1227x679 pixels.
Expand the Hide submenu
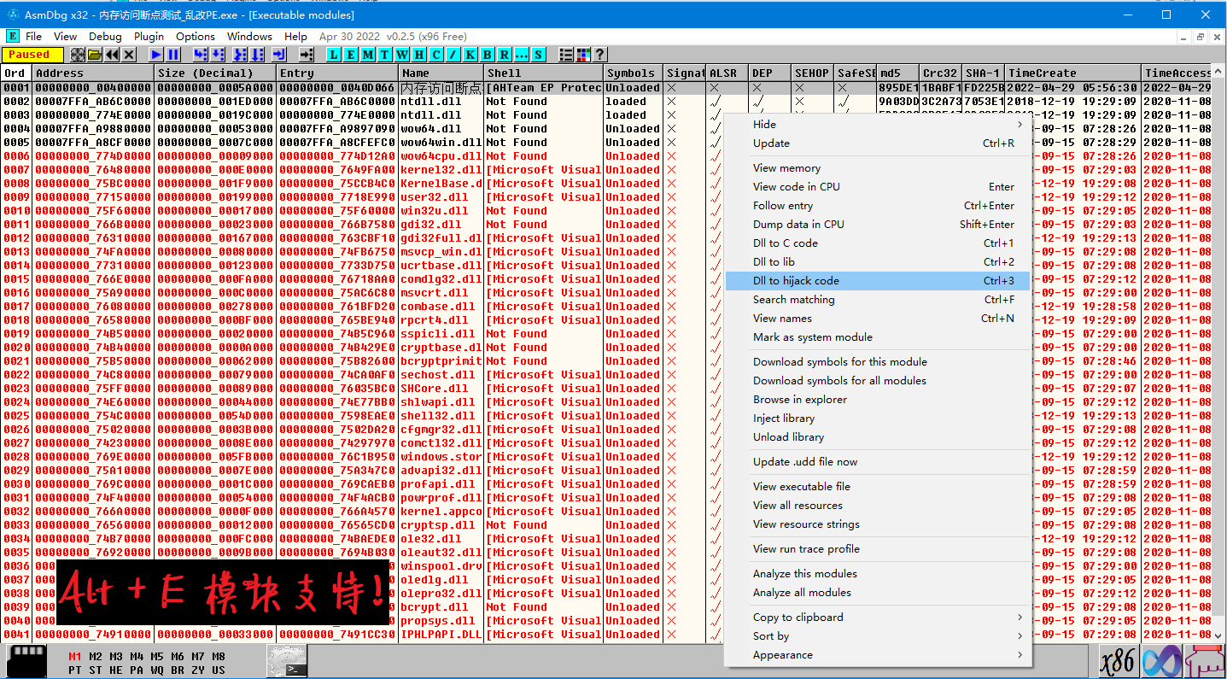tap(878, 125)
